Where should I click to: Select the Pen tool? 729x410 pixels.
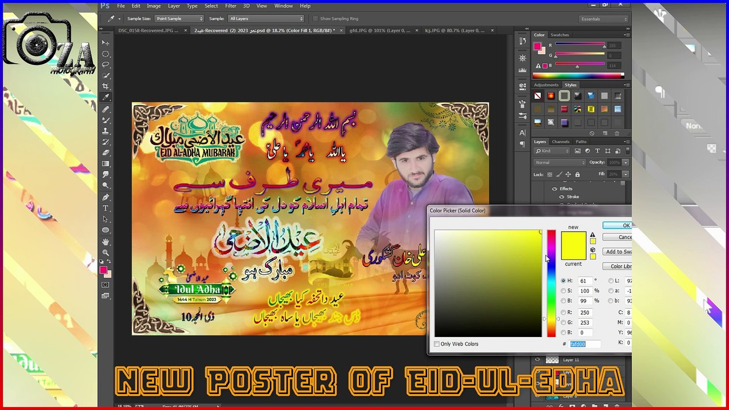pos(105,197)
